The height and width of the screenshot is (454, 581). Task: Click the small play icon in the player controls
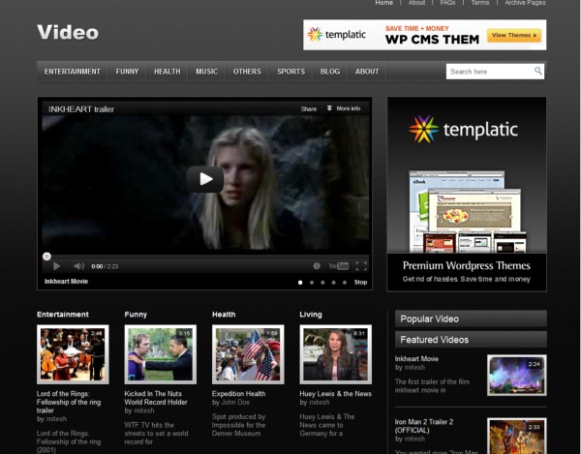coord(56,266)
